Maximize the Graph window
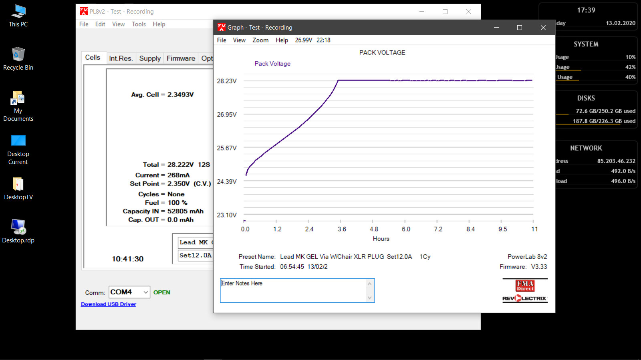The image size is (641, 360). click(x=520, y=28)
